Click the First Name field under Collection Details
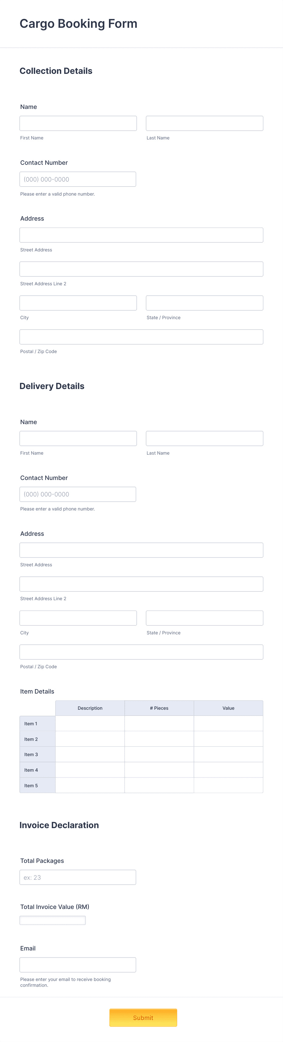Viewport: 283px width, 1042px height. [x=78, y=123]
